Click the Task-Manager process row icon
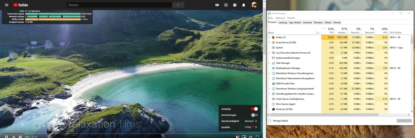 click(273, 63)
